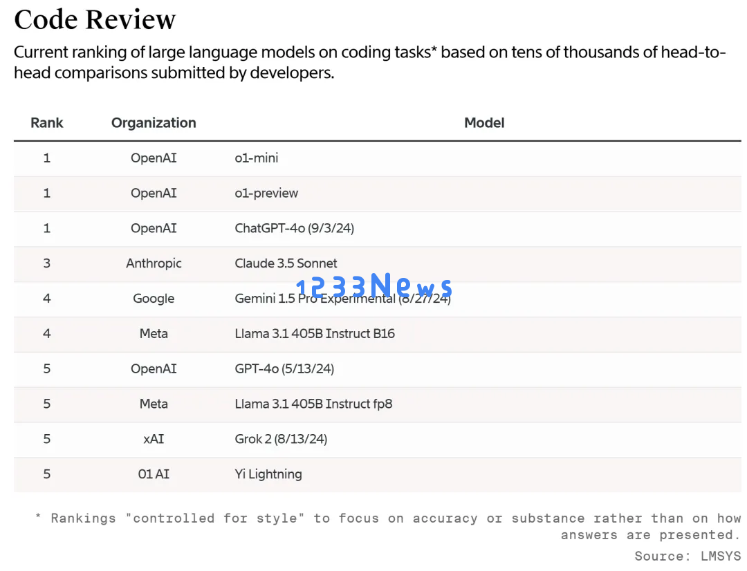This screenshot has width=747, height=571.
Task: Click "Anthropic" in the Claude 3.5 Sonnet row
Action: [x=154, y=263]
